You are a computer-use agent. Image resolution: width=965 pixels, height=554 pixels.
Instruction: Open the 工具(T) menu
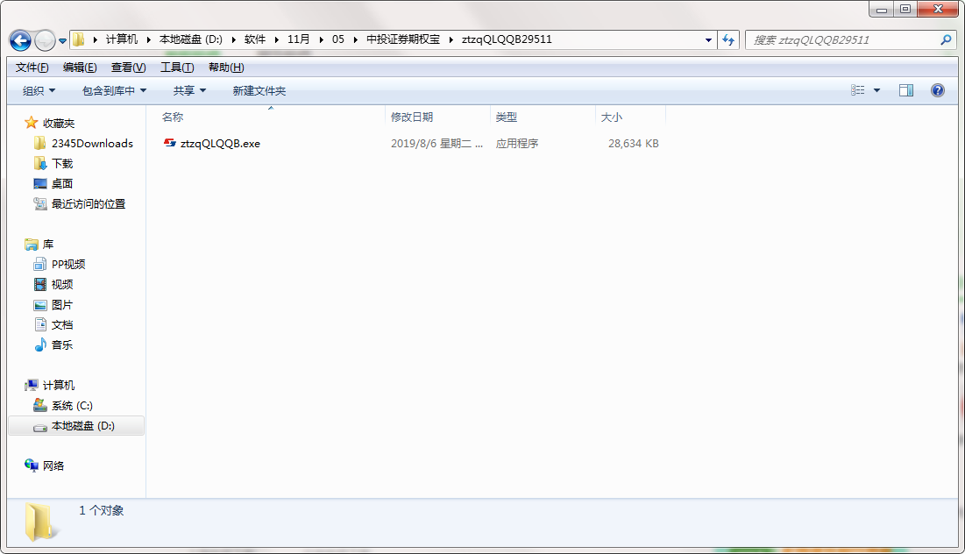coord(177,67)
